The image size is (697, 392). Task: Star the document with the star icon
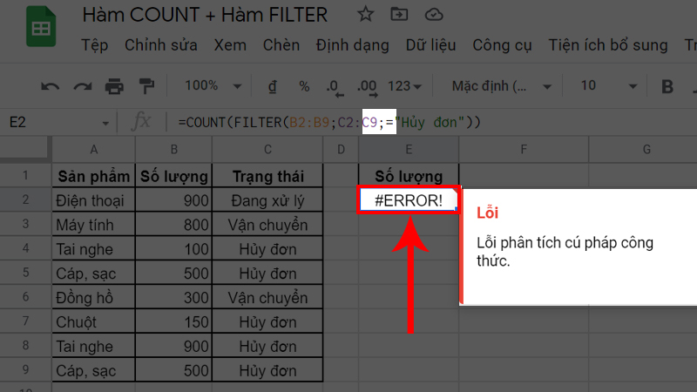(366, 15)
